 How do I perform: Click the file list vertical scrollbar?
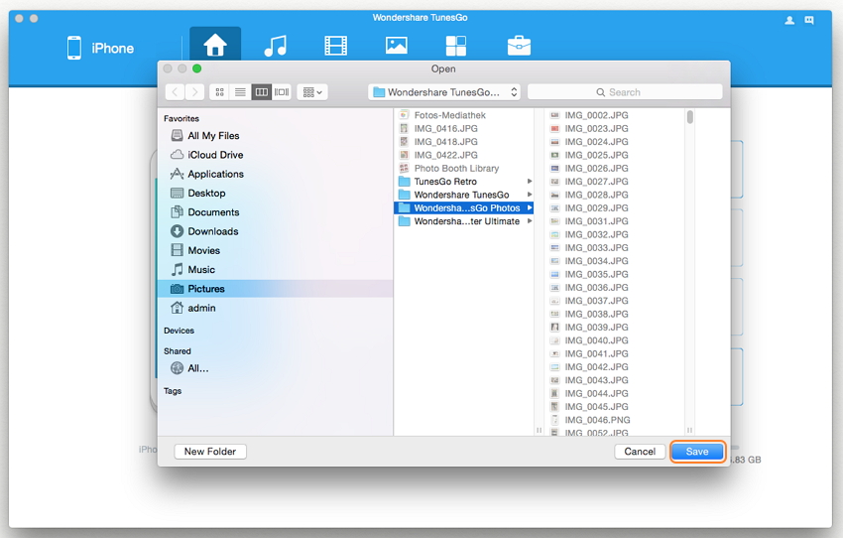(x=689, y=117)
